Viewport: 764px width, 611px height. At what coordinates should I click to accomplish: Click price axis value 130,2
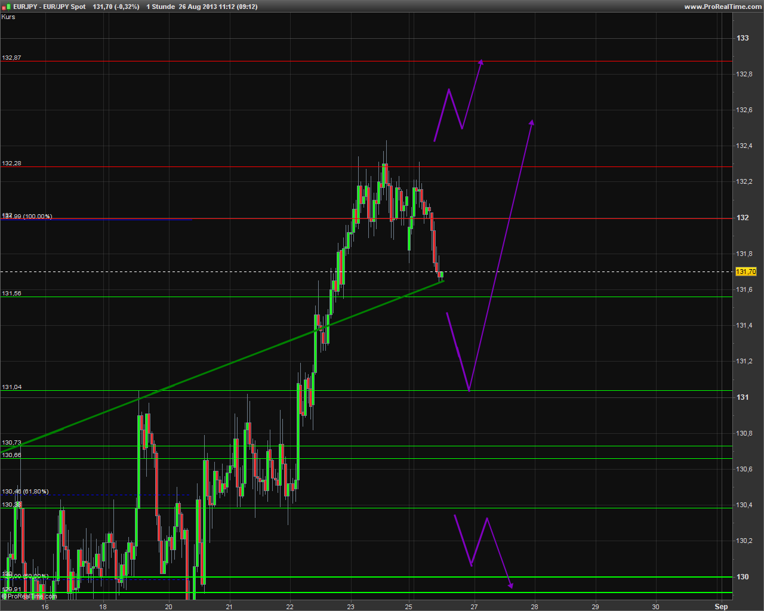click(744, 541)
